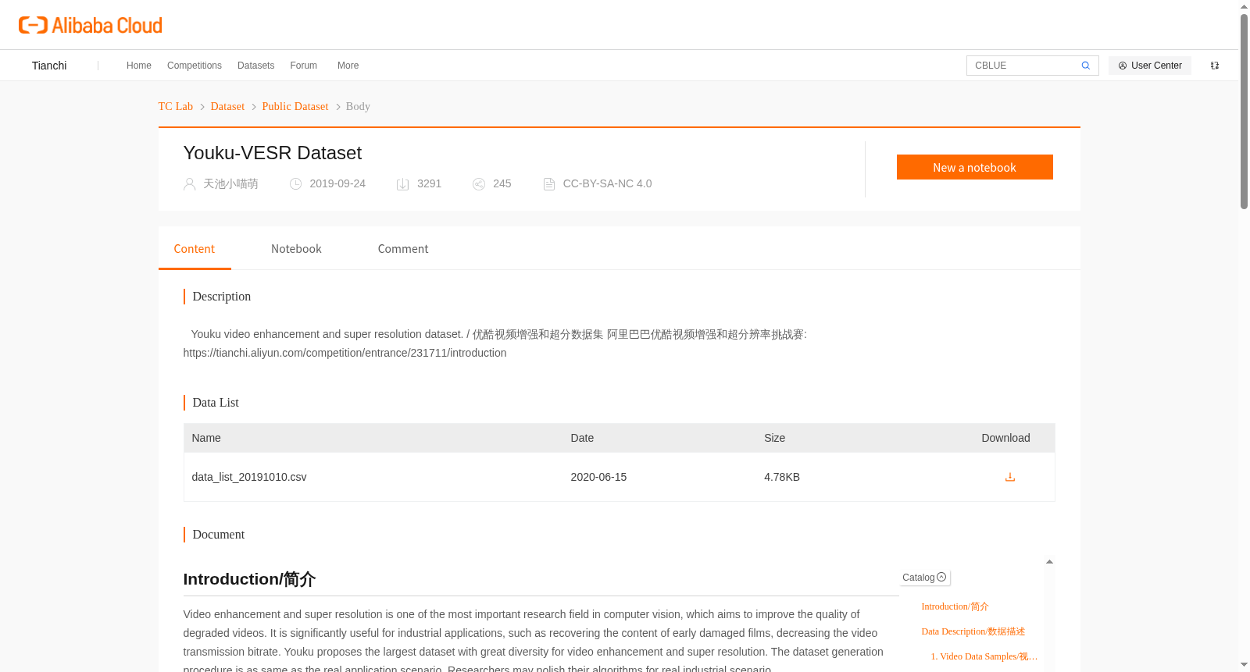The height and width of the screenshot is (672, 1250).
Task: Click the Date column header
Action: 582,438
